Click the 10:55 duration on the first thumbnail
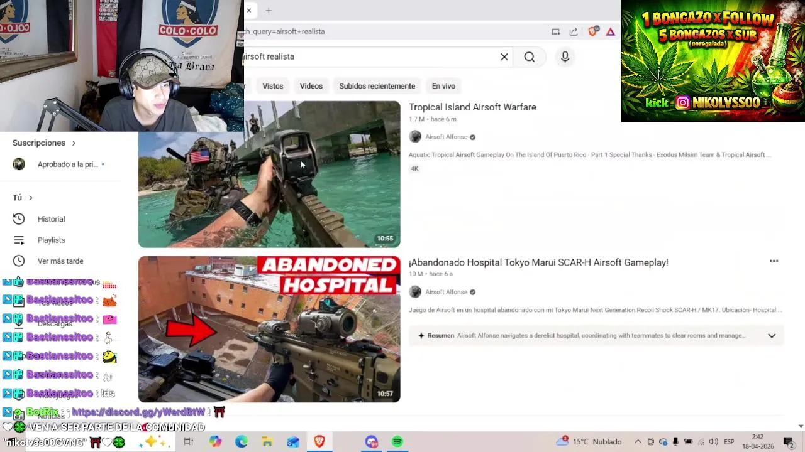Image resolution: width=805 pixels, height=452 pixels. click(x=385, y=239)
